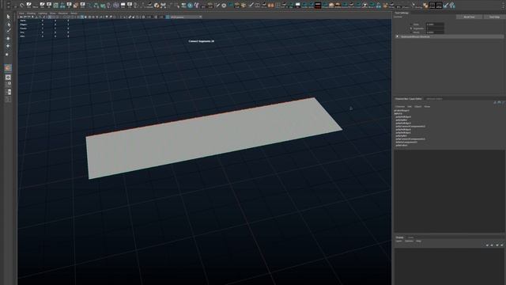The height and width of the screenshot is (285, 506).
Task: Choose the Lasso select tool
Action: click(x=9, y=25)
